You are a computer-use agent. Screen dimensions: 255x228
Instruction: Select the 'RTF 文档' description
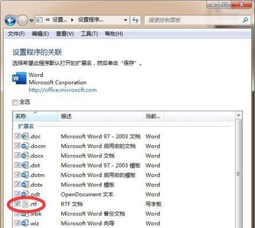pos(71,204)
